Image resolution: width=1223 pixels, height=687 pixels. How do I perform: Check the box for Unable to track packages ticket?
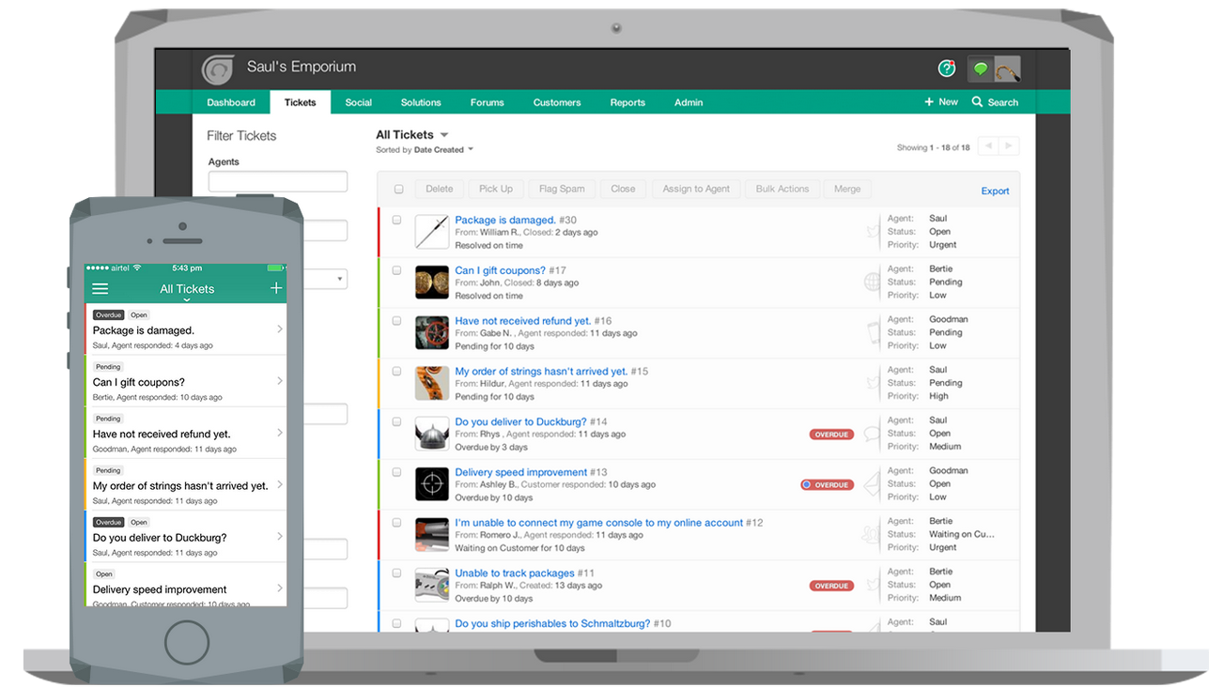[x=396, y=572]
